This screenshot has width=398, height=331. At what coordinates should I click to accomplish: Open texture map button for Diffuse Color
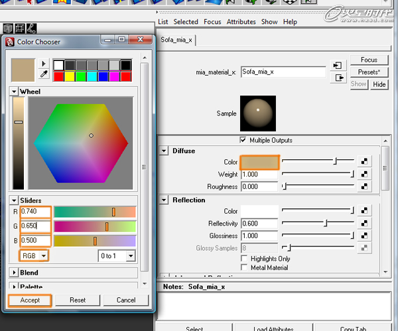[364, 161]
